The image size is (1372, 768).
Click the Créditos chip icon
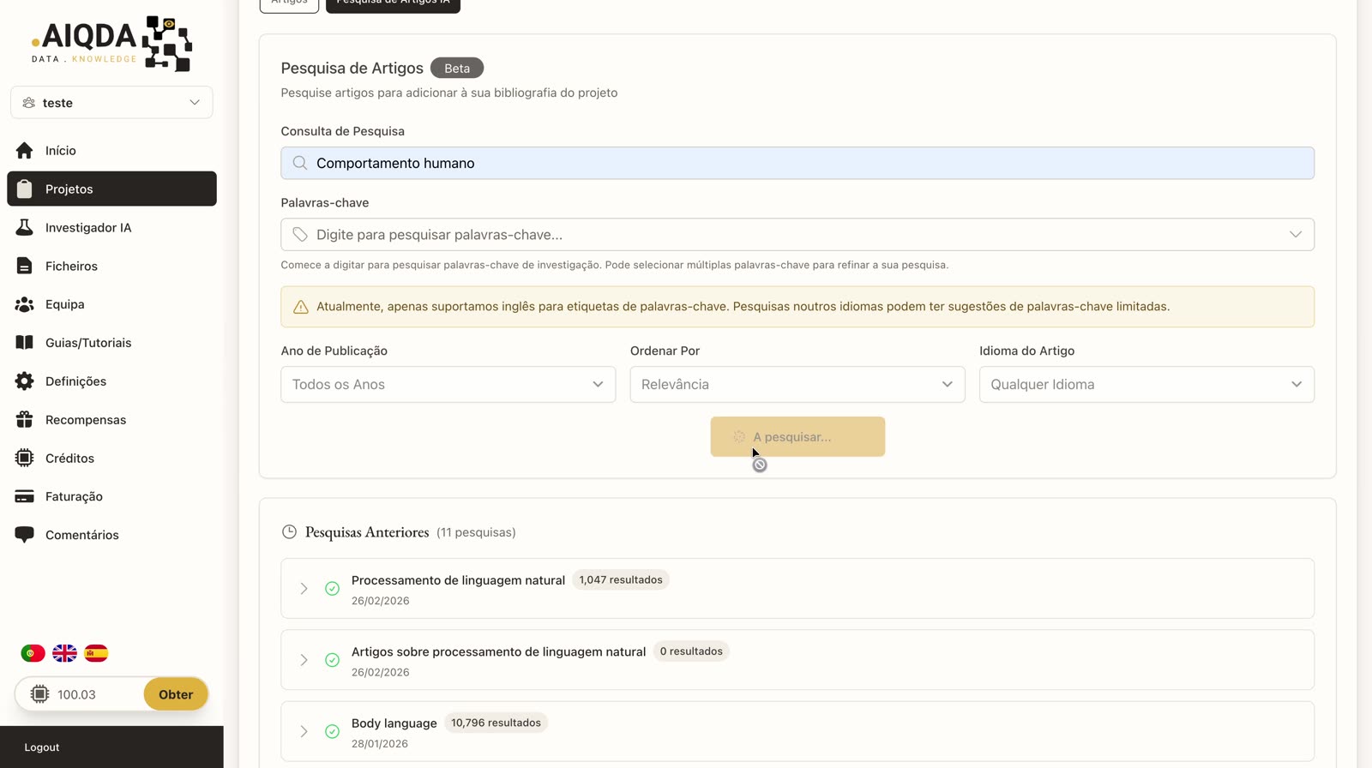tap(24, 458)
